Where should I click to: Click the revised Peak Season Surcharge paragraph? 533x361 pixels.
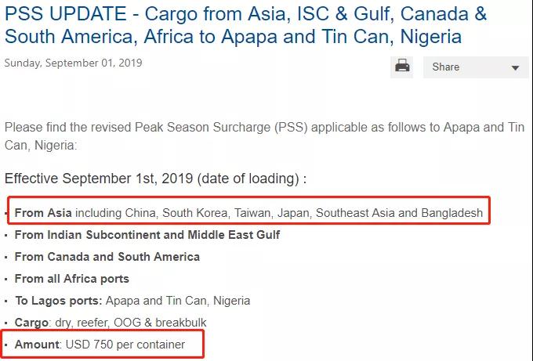(264, 136)
